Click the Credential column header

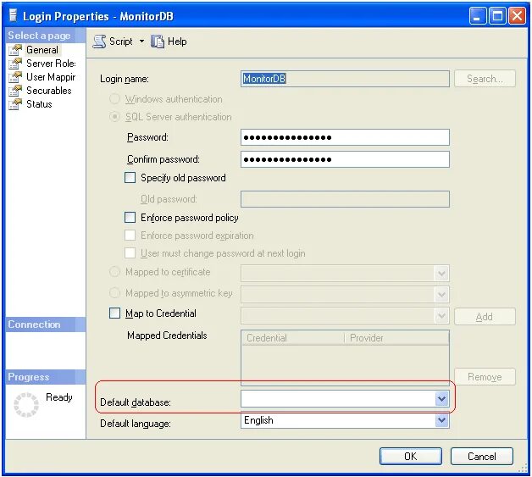click(x=293, y=338)
